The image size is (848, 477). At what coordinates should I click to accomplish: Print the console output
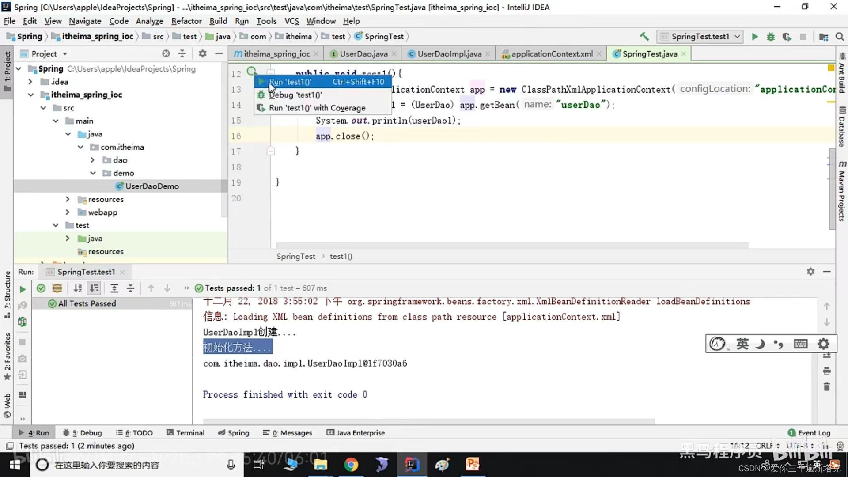(827, 371)
